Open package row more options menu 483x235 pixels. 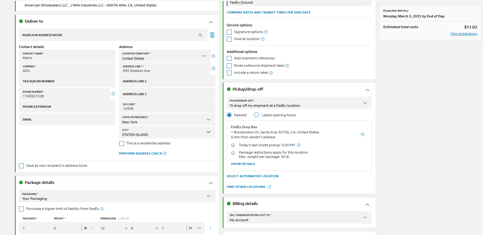210,228
